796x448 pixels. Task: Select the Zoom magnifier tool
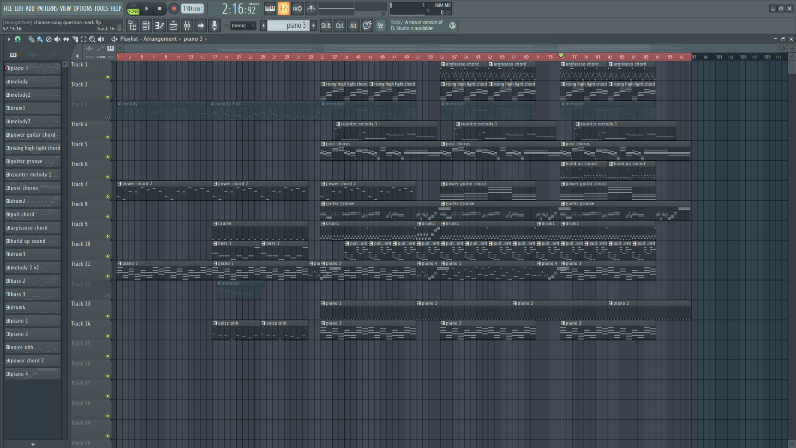pos(92,39)
